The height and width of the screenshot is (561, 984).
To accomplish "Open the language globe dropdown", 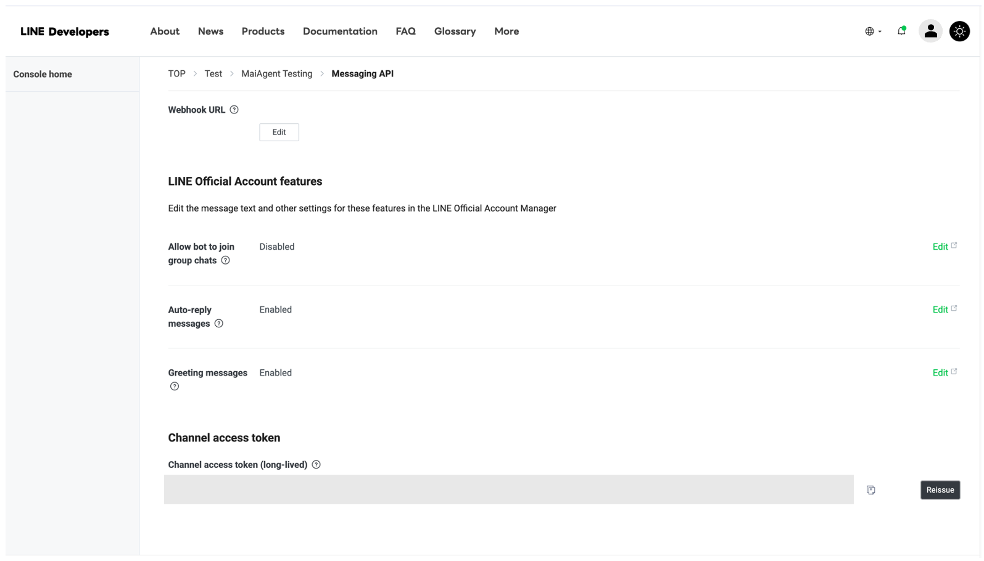I will (x=872, y=31).
